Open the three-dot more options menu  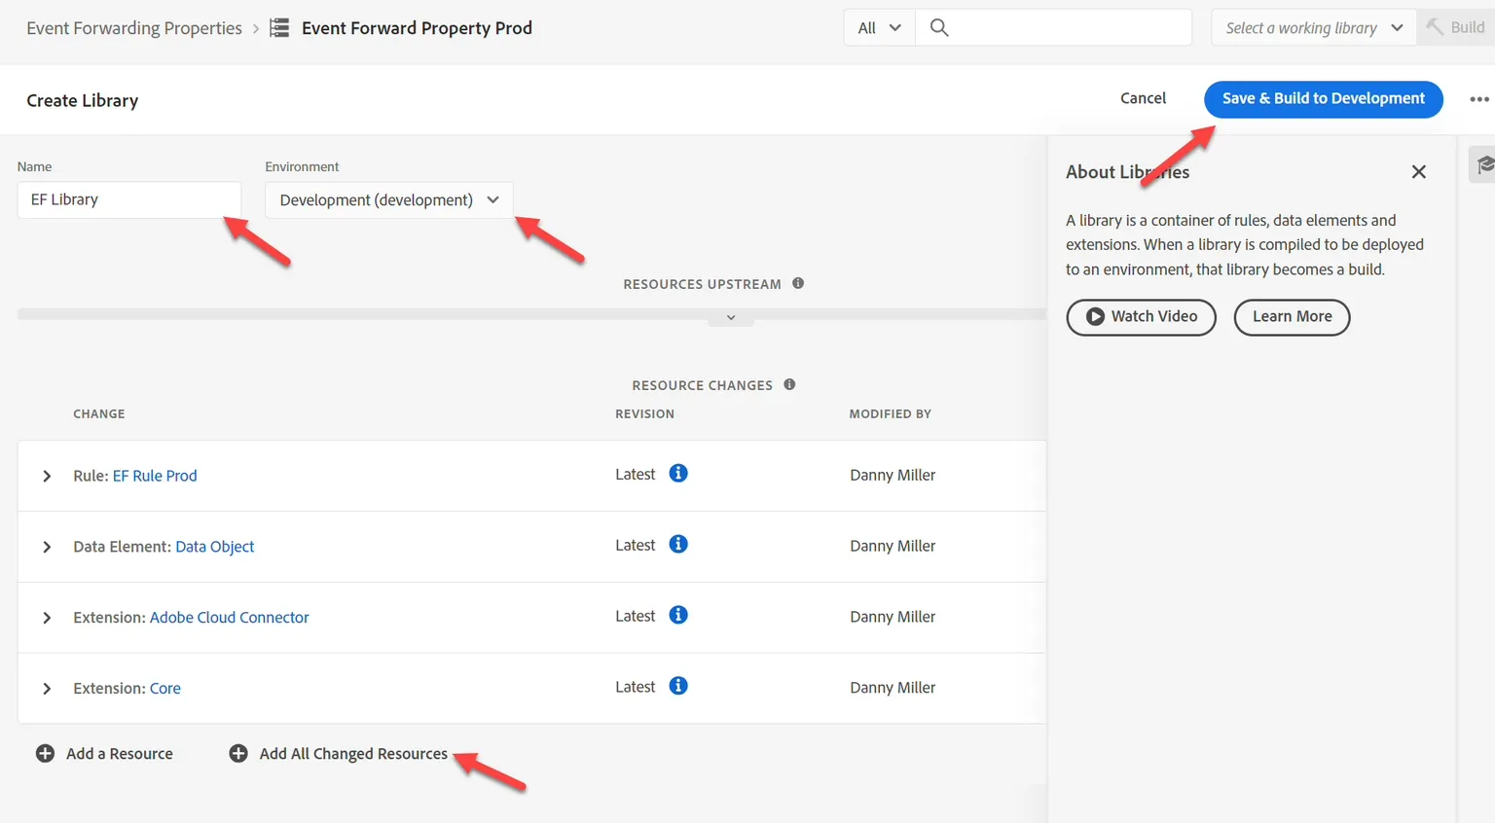click(x=1479, y=99)
